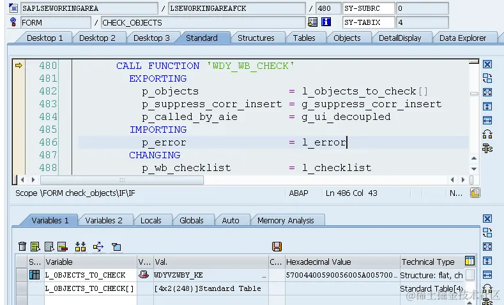The image size is (504, 305).
Task: Select row selector of L_OBJECTS_TO_CHECK row
Action: pyautogui.click(x=21, y=275)
